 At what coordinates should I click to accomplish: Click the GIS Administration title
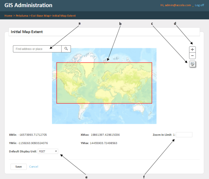(x=28, y=6)
